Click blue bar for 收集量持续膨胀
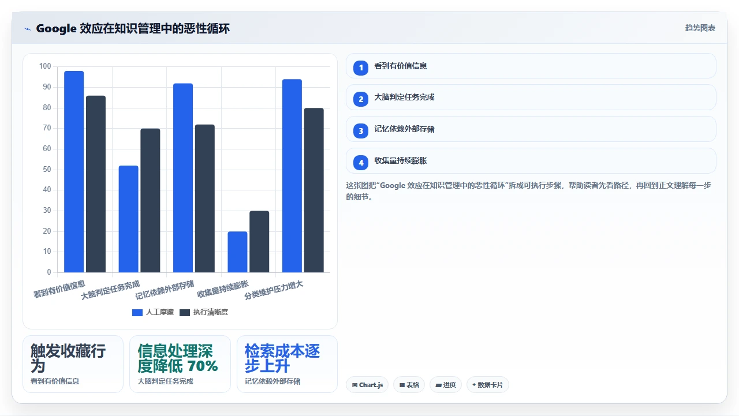 [237, 252]
